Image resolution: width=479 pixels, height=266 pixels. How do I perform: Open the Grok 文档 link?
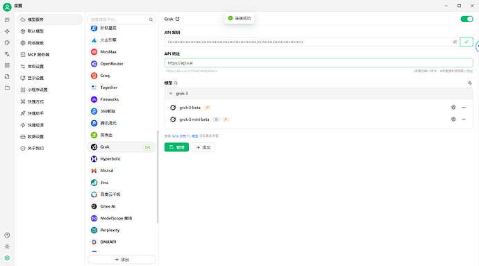click(178, 136)
